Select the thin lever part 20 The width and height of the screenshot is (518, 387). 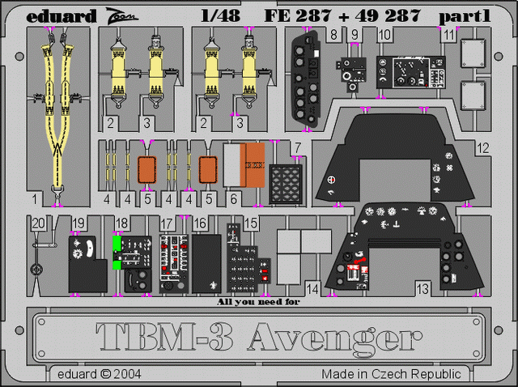36,259
